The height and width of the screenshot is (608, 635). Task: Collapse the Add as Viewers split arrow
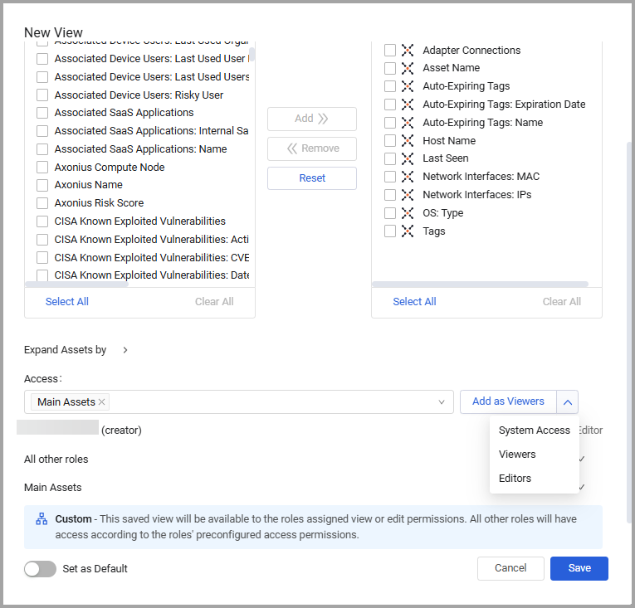(568, 402)
